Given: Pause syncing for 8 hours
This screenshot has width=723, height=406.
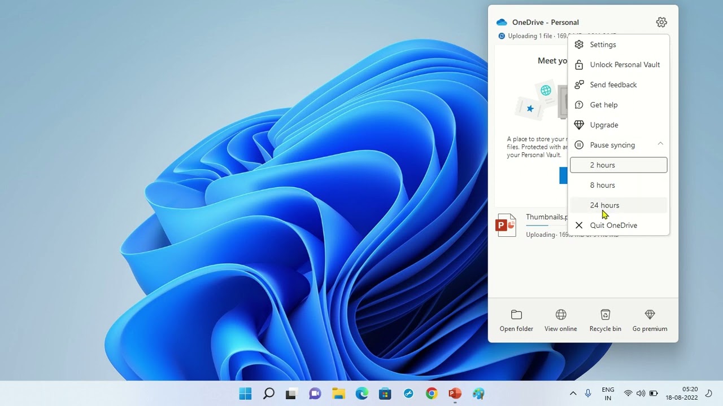Looking at the screenshot, I should click(603, 185).
